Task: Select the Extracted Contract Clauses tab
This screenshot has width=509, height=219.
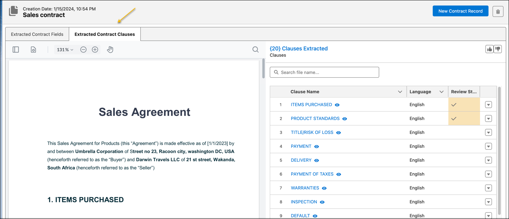Action: 104,34
